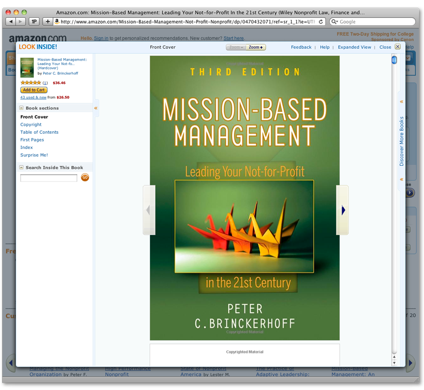Screen dimensions: 424x390
Task: Collapse the left sidebar with double chevron
Action: (x=96, y=108)
